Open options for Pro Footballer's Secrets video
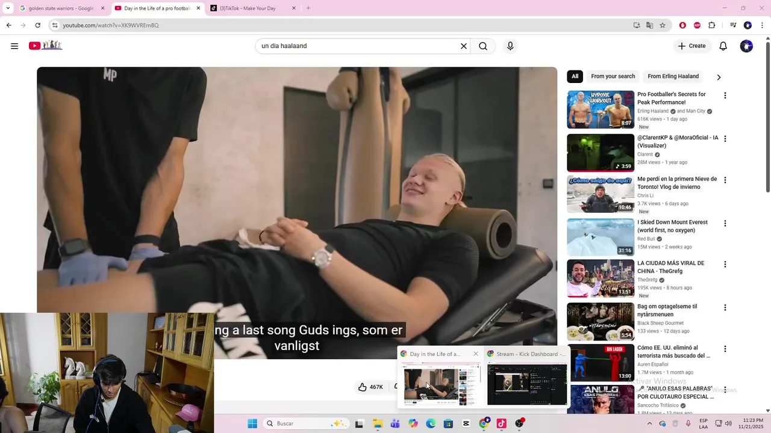This screenshot has height=433, width=771. pos(725,96)
